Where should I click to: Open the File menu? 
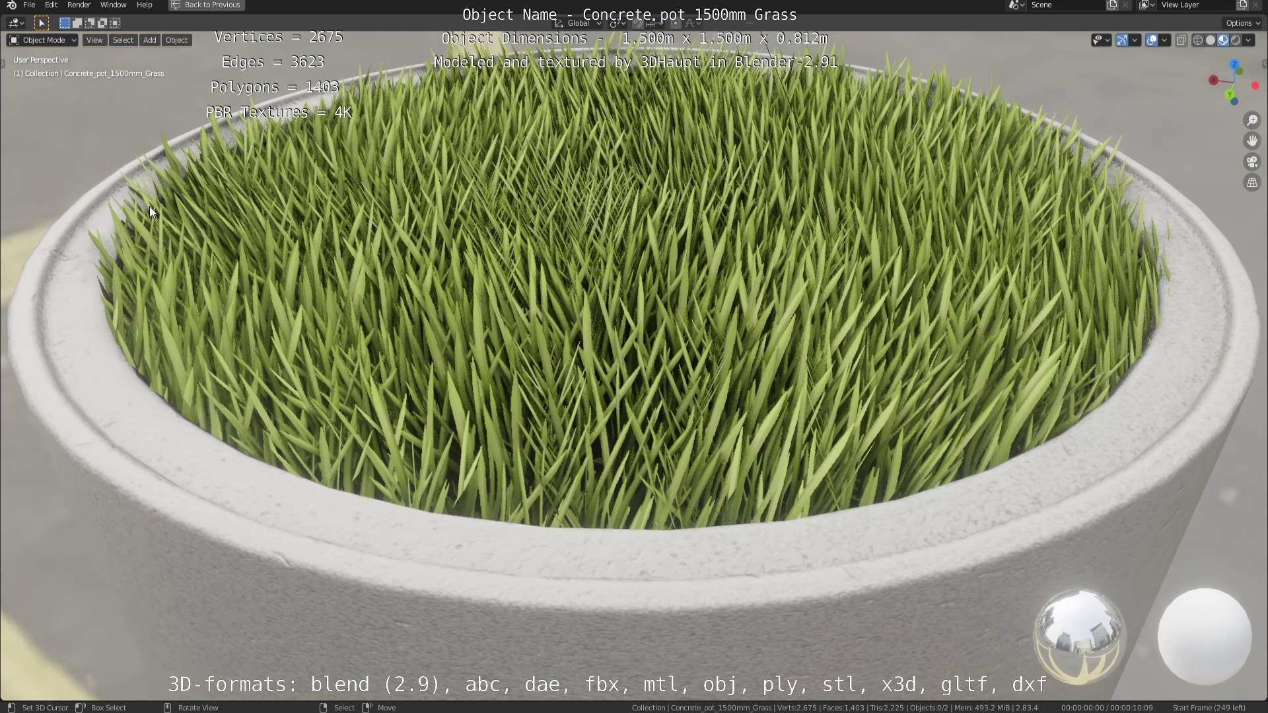tap(29, 5)
